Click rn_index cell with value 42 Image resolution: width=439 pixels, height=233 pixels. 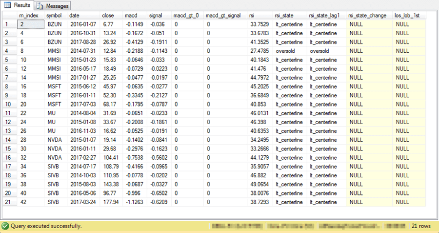(31, 202)
